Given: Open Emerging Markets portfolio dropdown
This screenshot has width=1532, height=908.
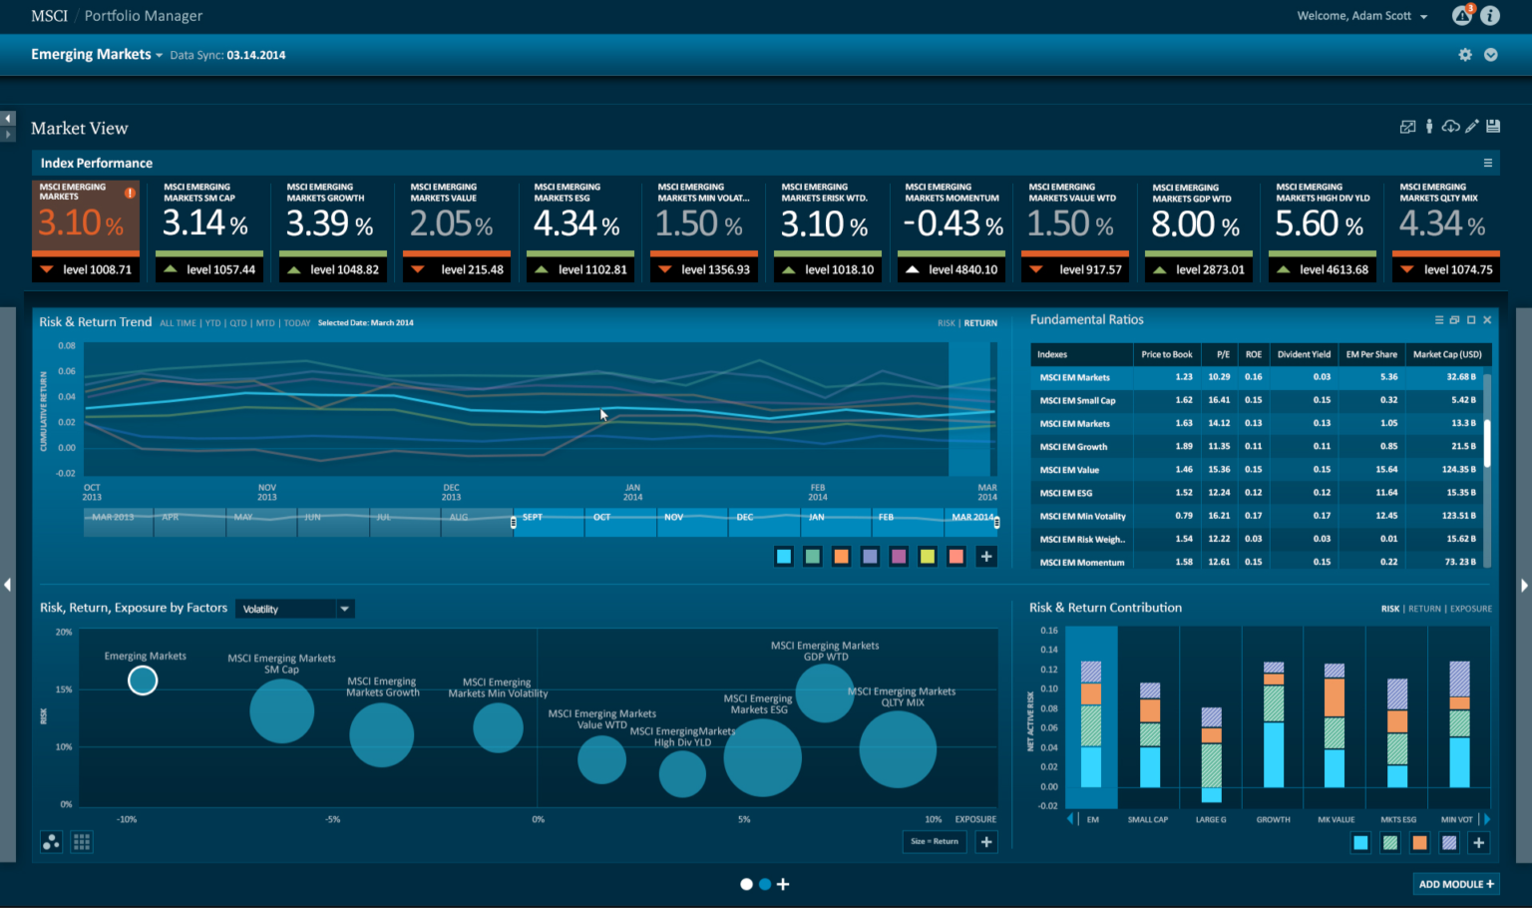Looking at the screenshot, I should 97,54.
